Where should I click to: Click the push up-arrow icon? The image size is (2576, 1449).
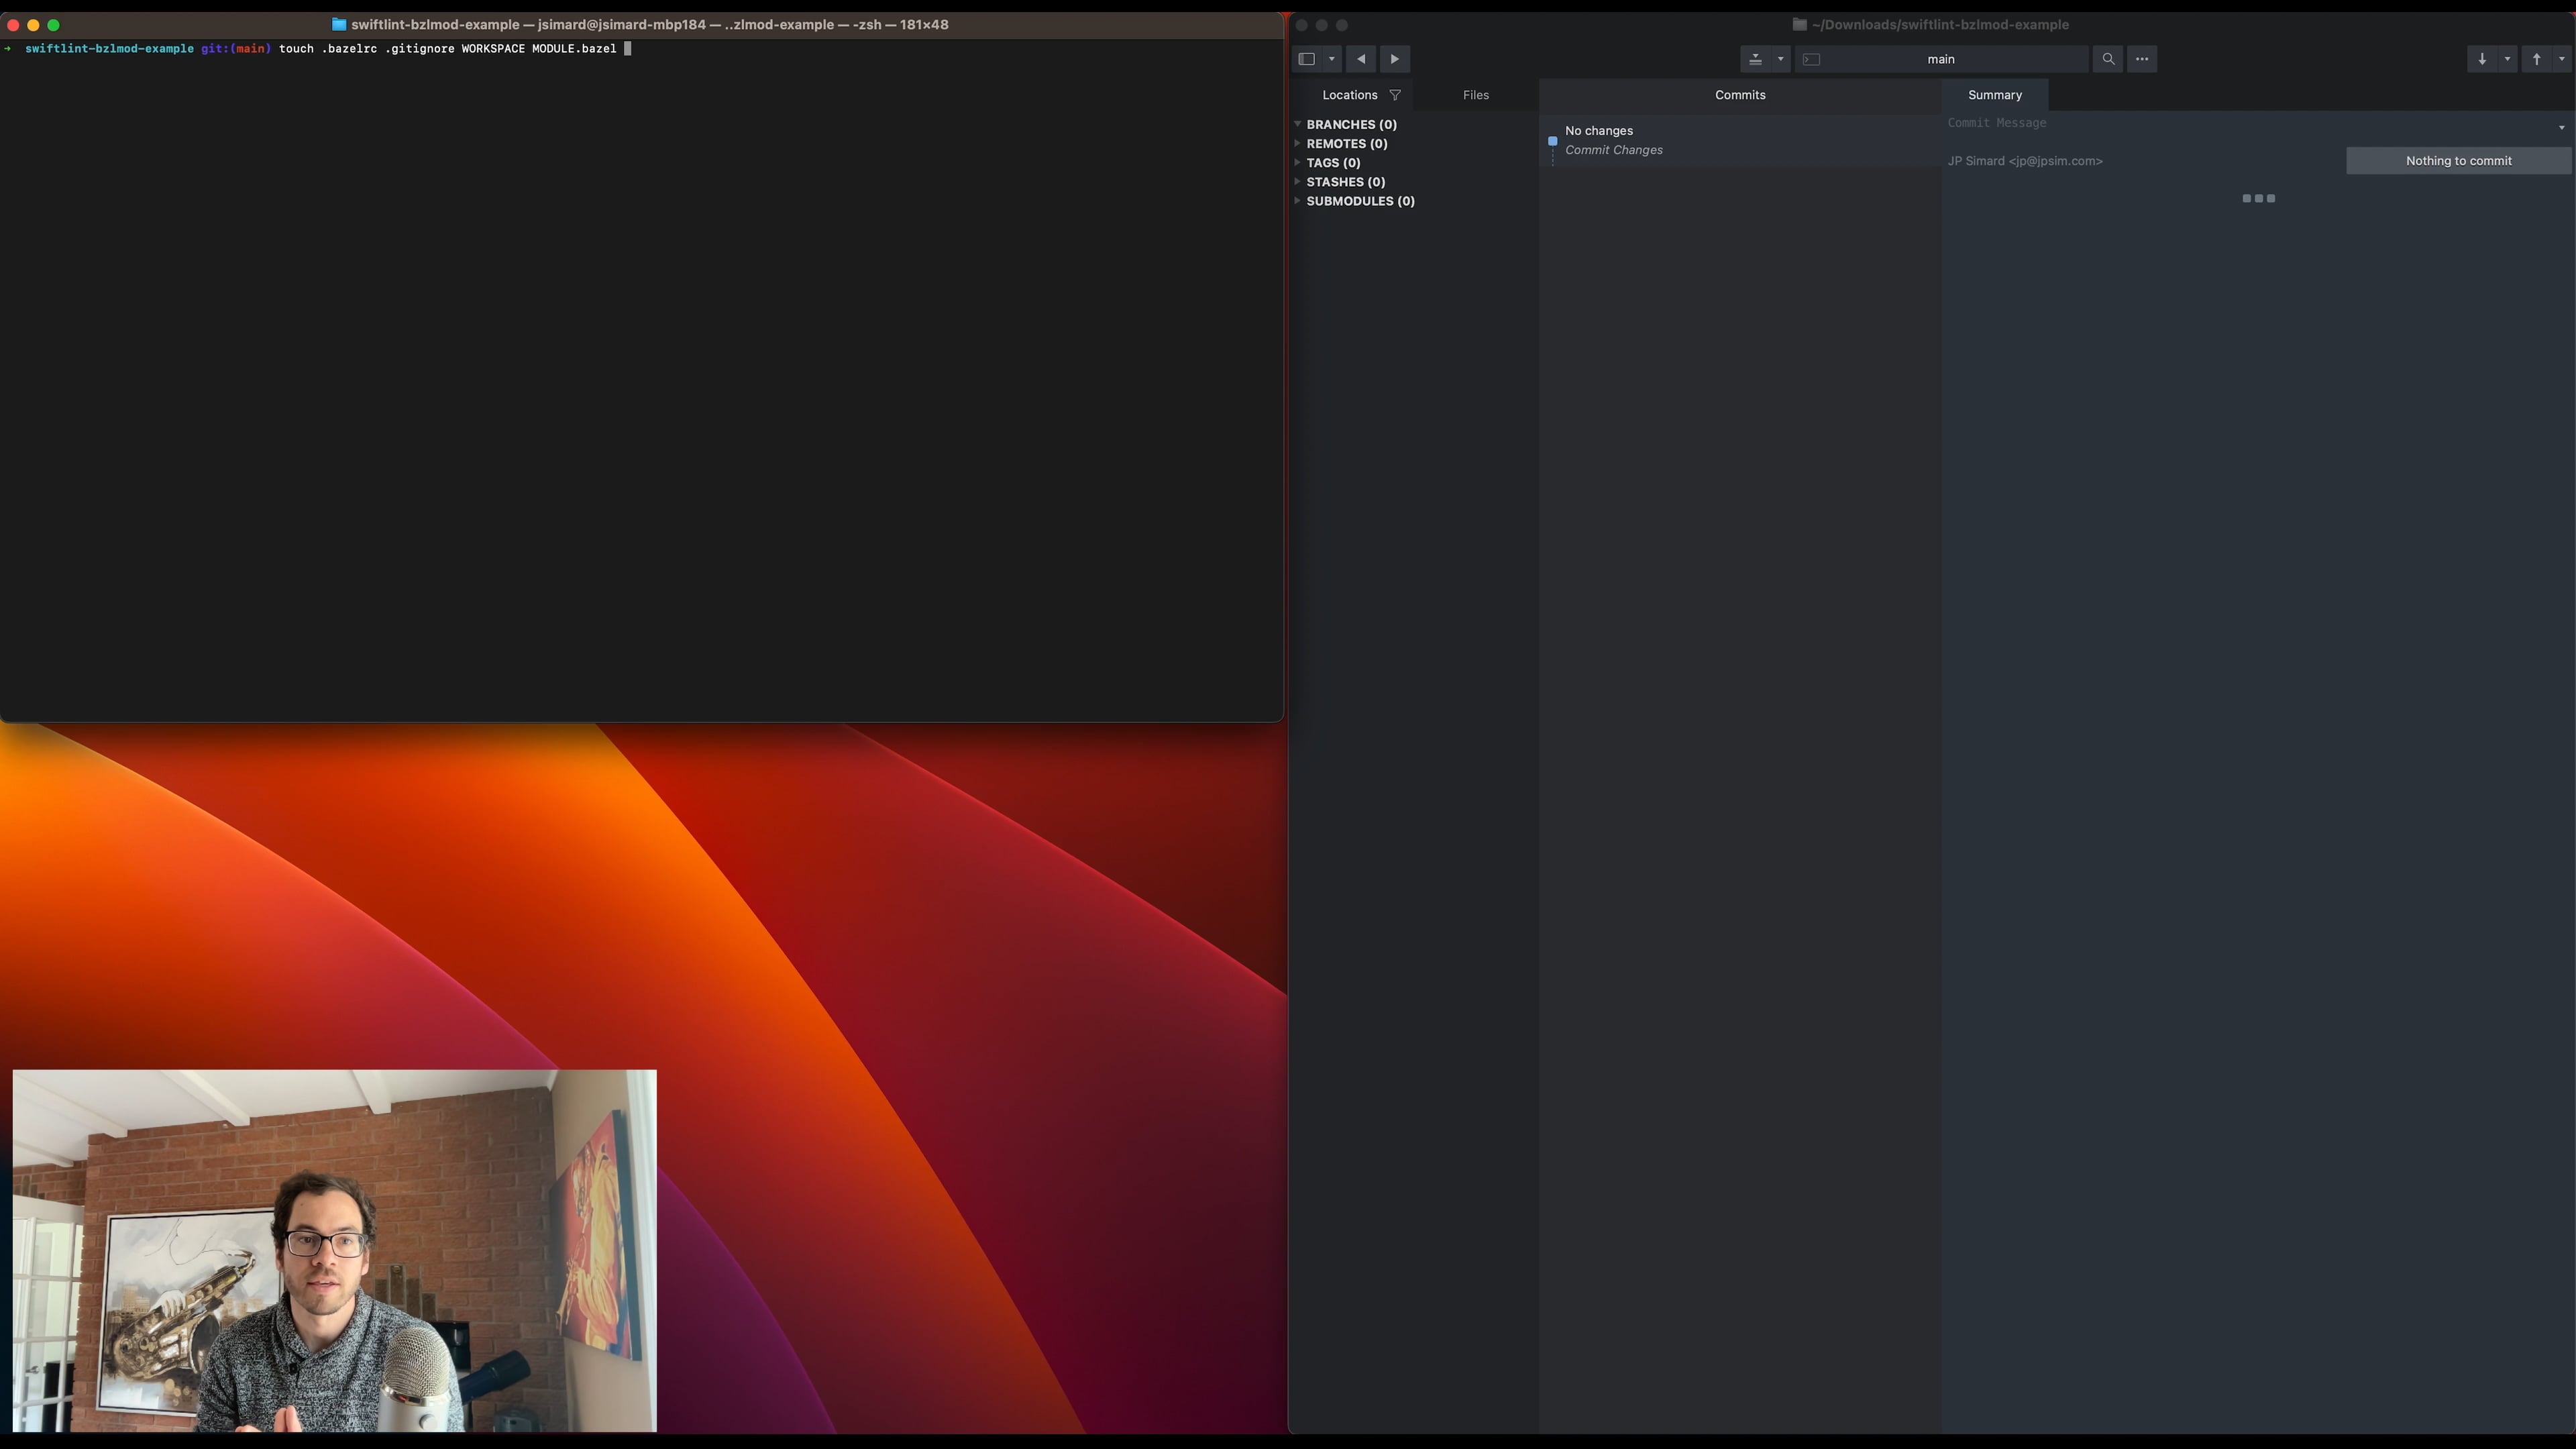click(x=2536, y=59)
